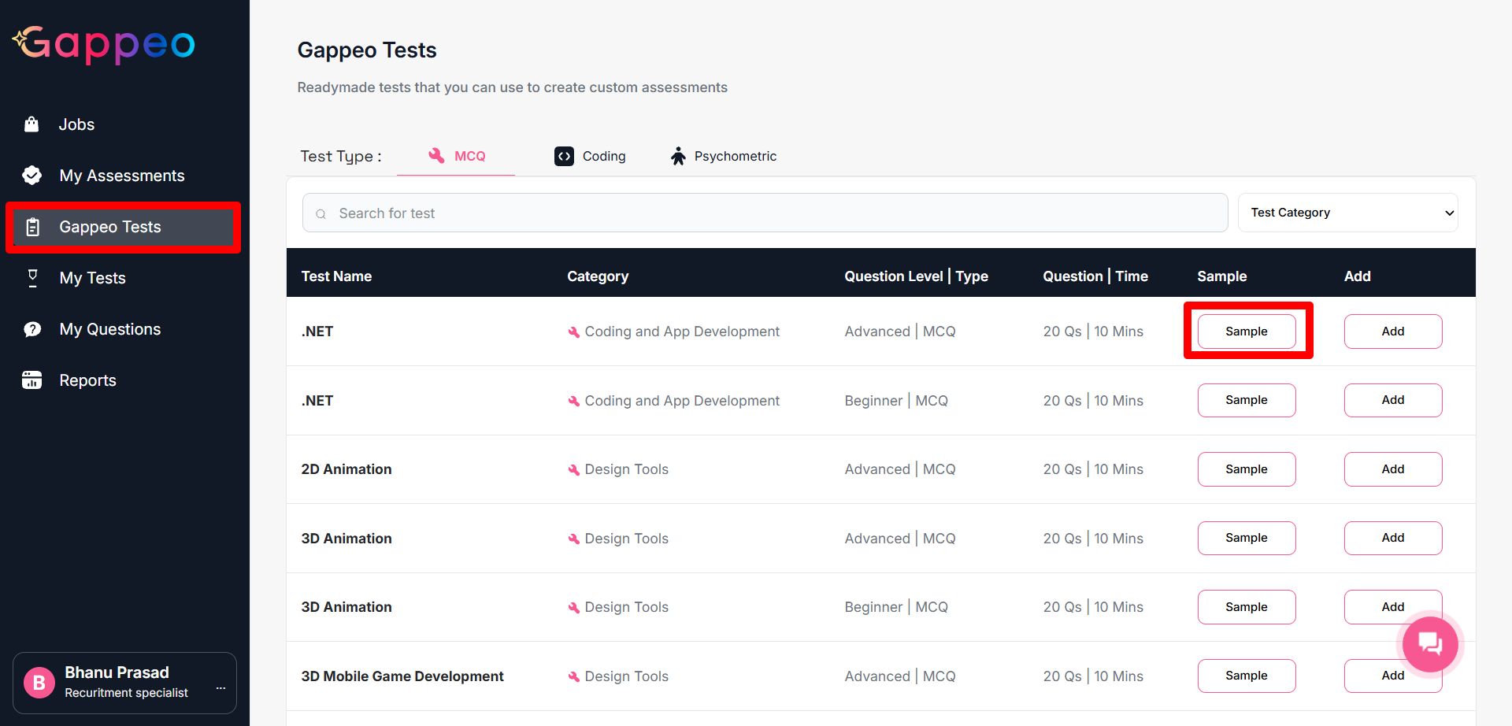This screenshot has width=1512, height=726.
Task: Open Bhanu Prasad profile options menu
Action: click(220, 687)
